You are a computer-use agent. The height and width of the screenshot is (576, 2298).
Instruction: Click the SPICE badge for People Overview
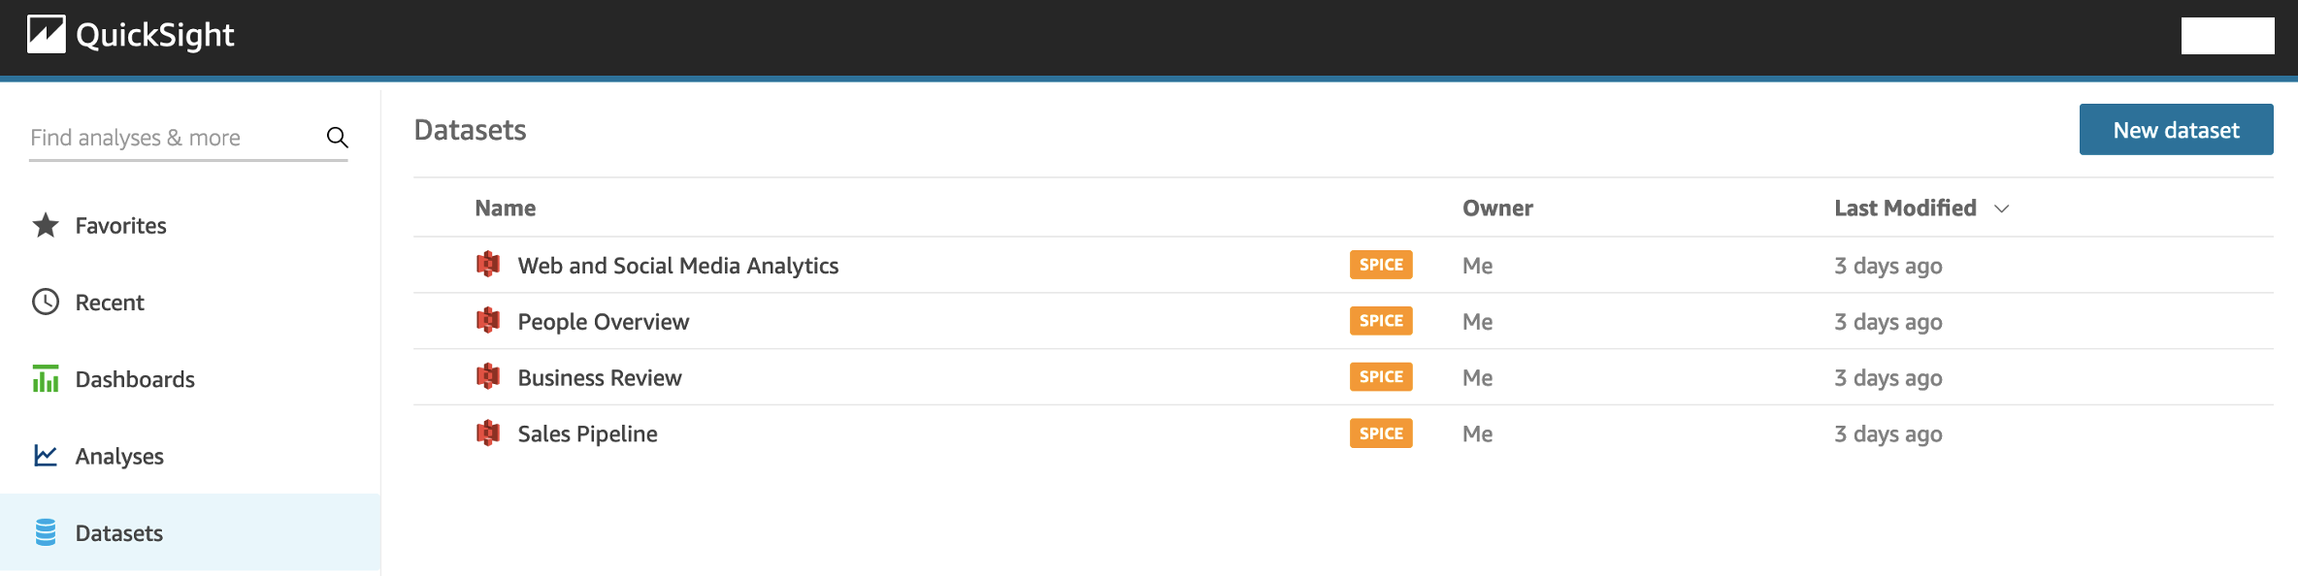tap(1380, 321)
